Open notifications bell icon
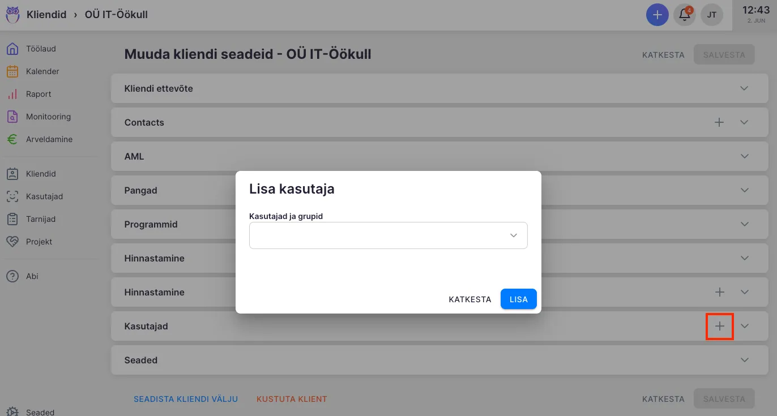 click(685, 15)
